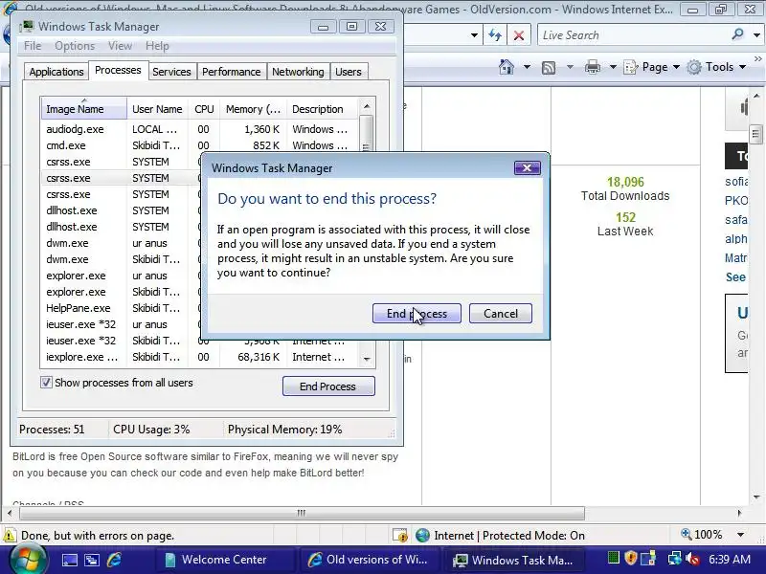
Task: Expand the Home button dropdown arrow
Action: (x=527, y=67)
